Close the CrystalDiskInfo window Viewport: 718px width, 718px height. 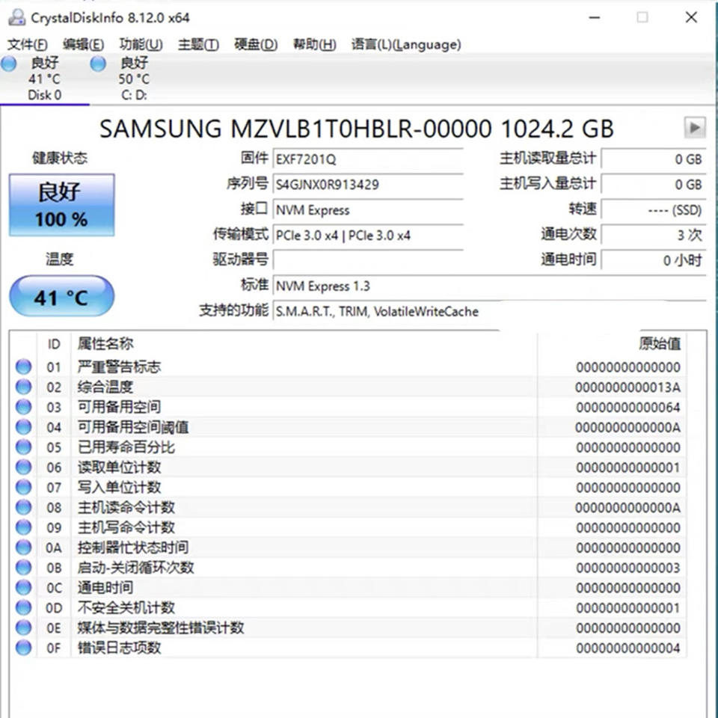(x=691, y=17)
